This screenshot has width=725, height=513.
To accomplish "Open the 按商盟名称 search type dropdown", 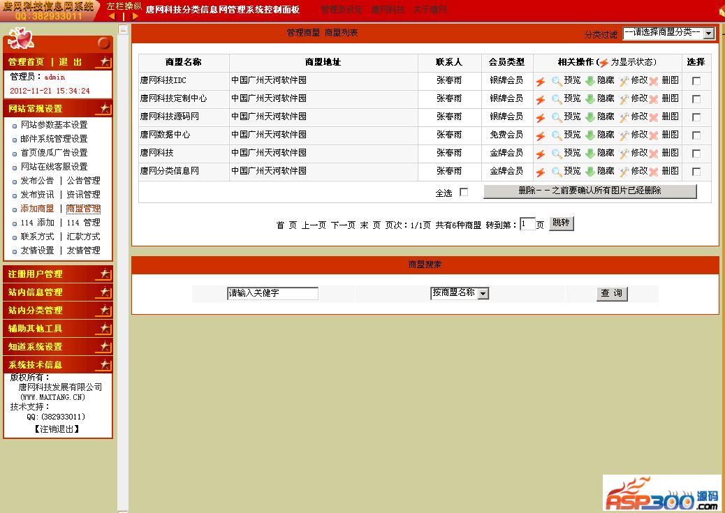I will pyautogui.click(x=460, y=293).
